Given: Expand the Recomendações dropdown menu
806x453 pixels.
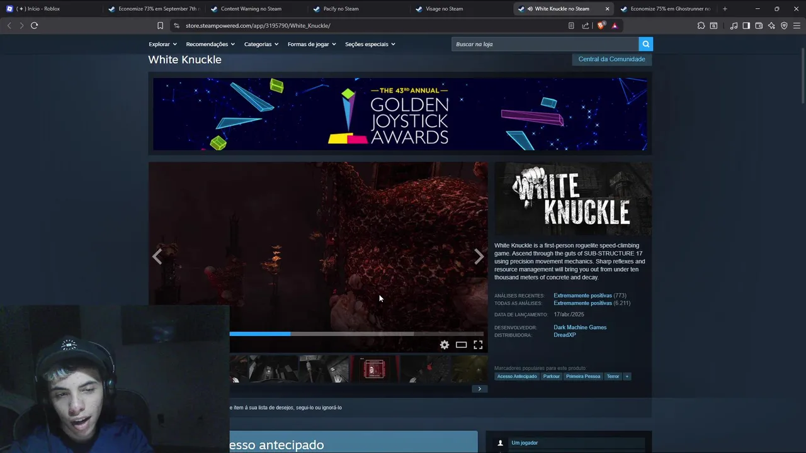Looking at the screenshot, I should tap(210, 44).
